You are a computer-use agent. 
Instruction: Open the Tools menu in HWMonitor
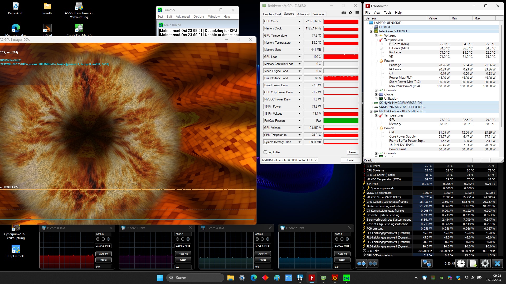click(387, 13)
